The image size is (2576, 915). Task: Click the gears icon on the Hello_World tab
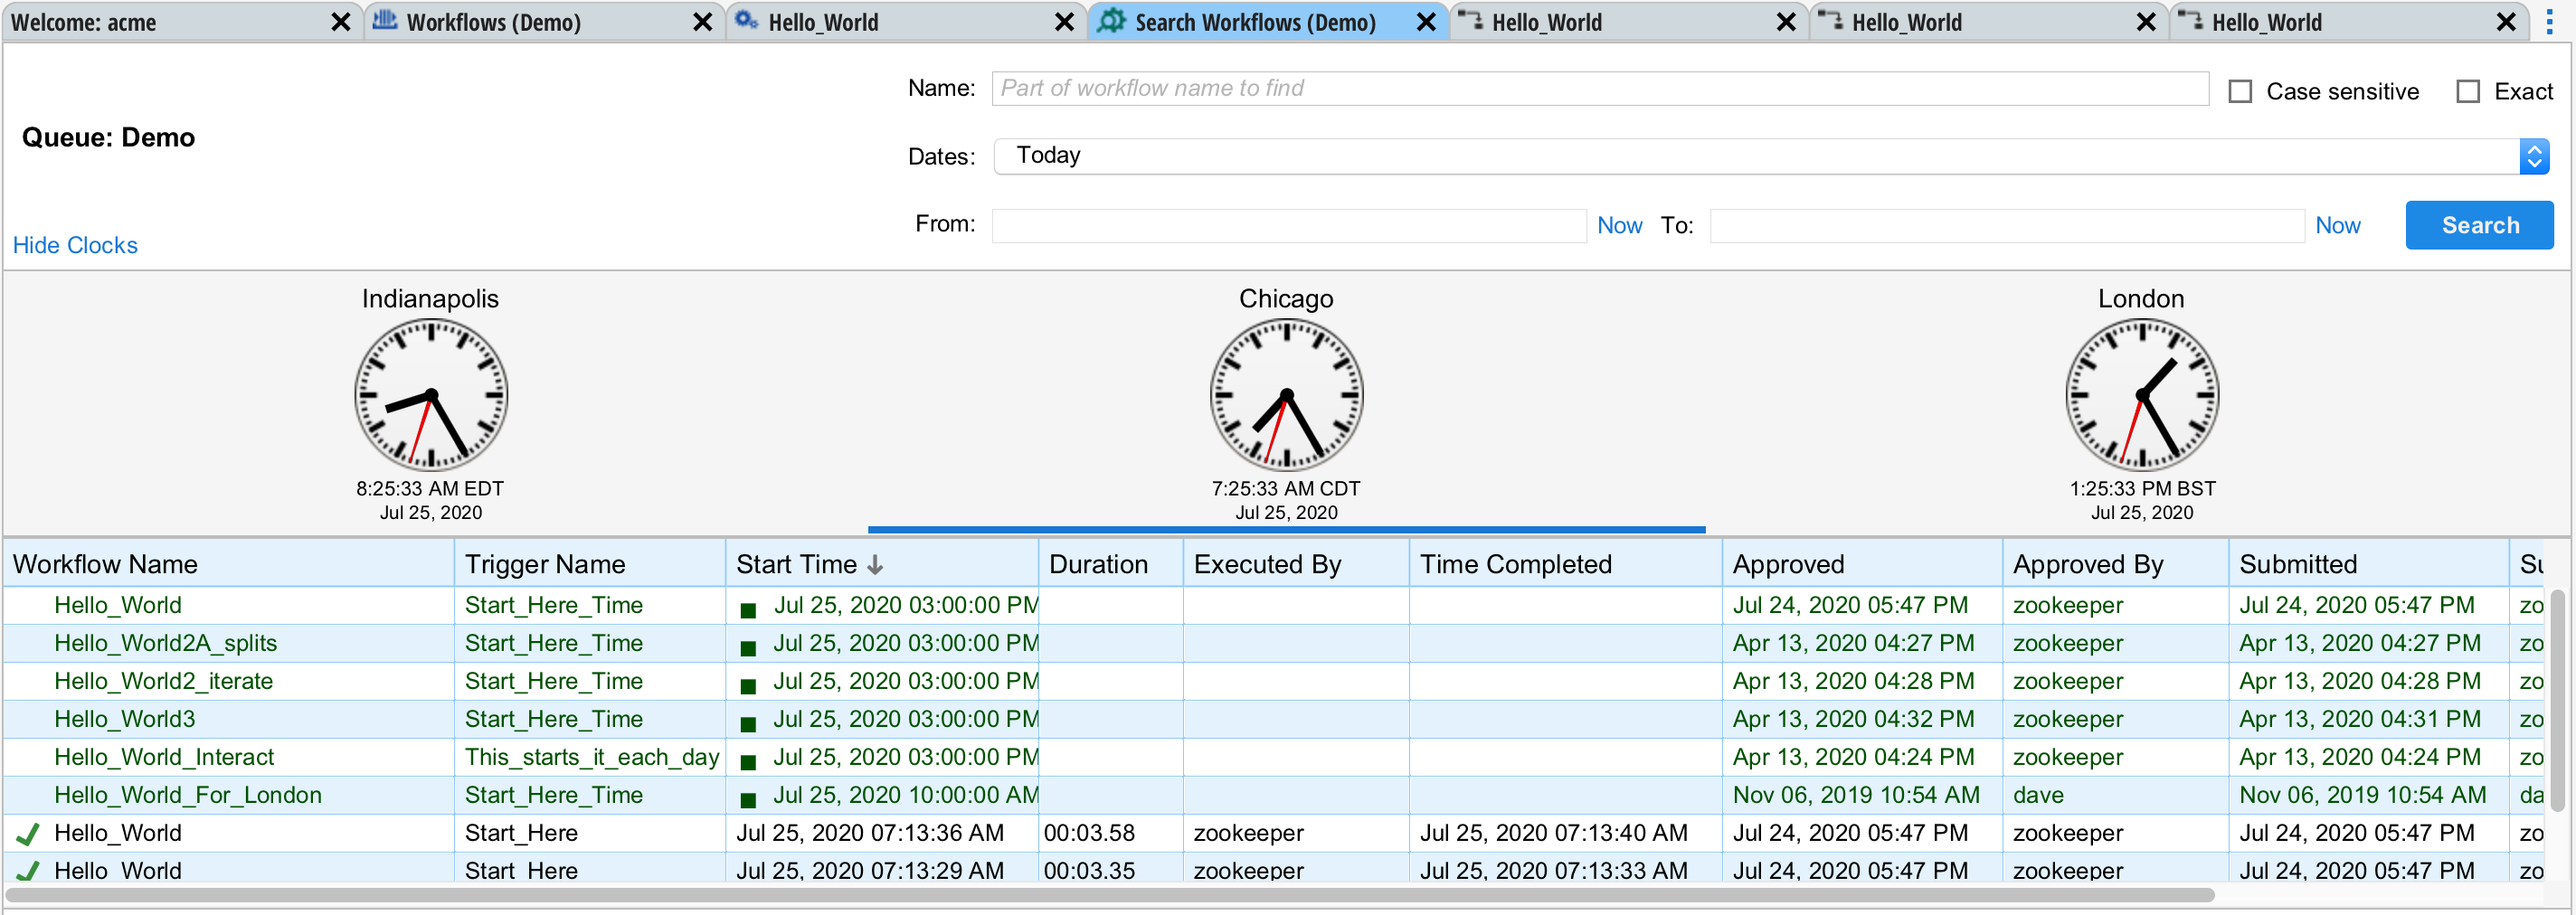[x=745, y=21]
